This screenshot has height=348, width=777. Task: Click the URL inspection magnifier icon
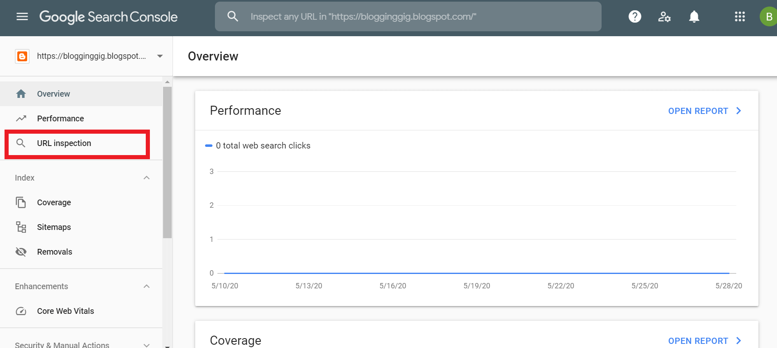pos(21,143)
